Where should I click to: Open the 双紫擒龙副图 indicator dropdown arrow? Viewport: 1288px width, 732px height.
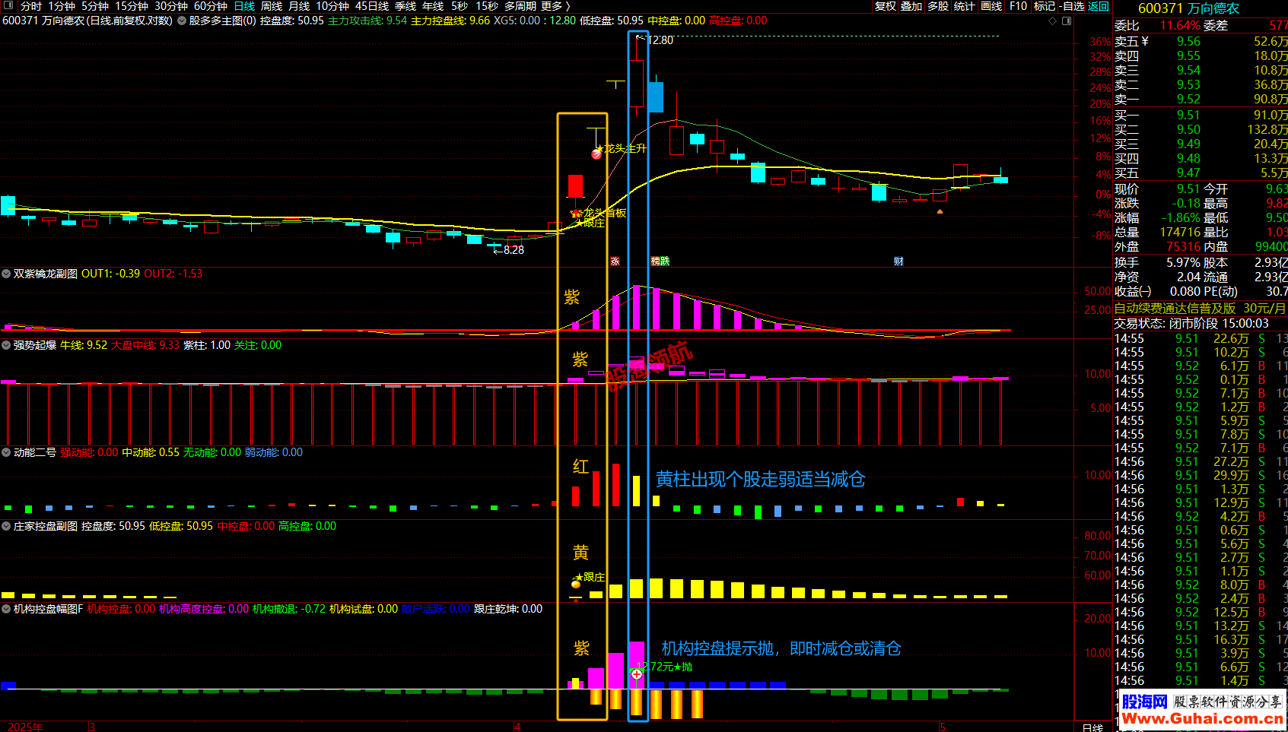(x=6, y=274)
